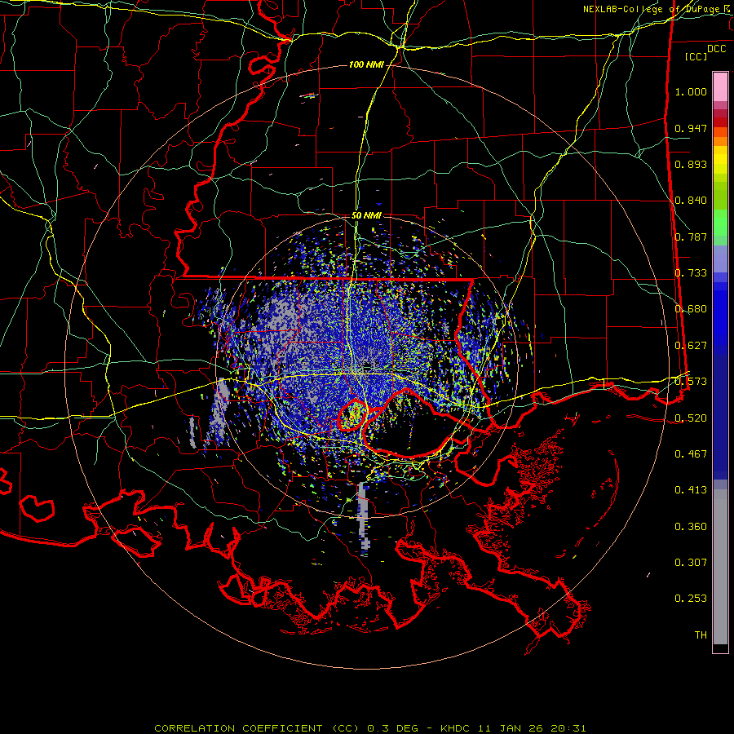This screenshot has height=734, width=734.
Task: Click the 0.733 legend value
Action: point(691,273)
